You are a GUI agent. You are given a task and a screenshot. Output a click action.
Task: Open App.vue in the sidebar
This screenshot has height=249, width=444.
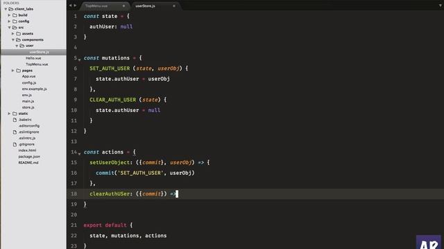(29, 77)
